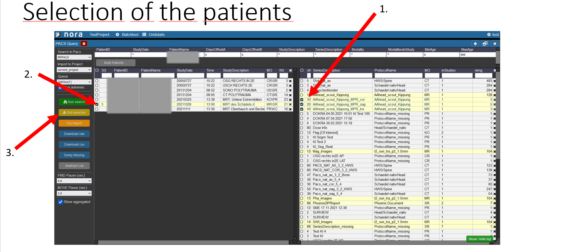The height and width of the screenshot is (252, 574).
Task: Click the ProtocolName filter box in series table
Action: (397, 75)
